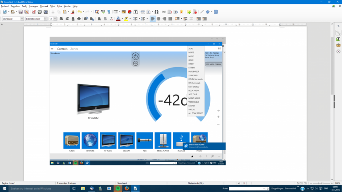The width and height of the screenshot is (342, 192).
Task: Toggle bold formatting
Action: [60, 19]
